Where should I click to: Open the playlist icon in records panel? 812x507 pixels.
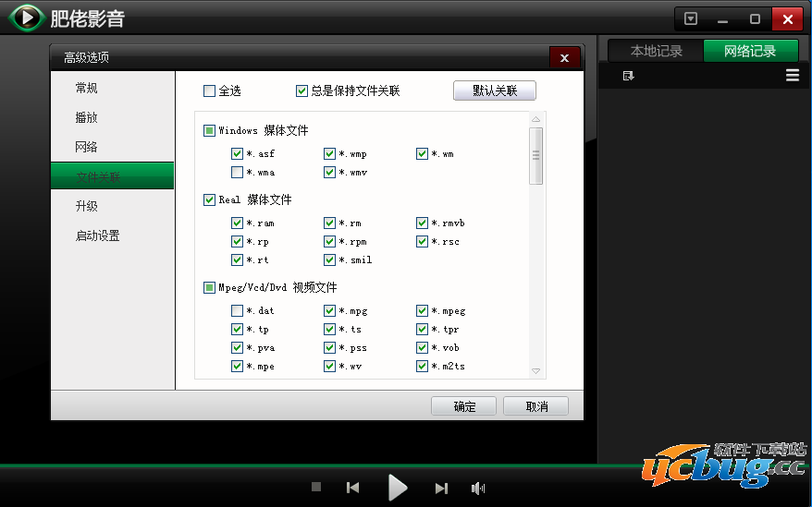pos(628,76)
